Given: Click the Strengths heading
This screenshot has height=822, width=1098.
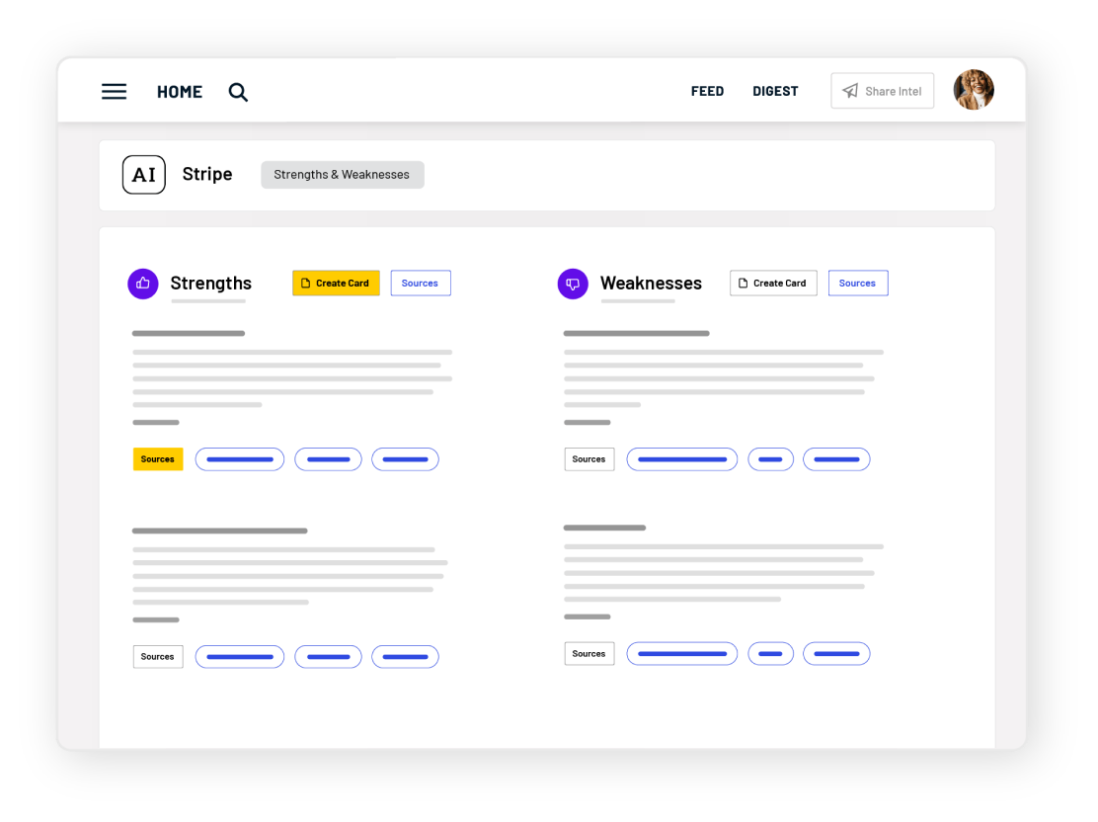Looking at the screenshot, I should (210, 284).
